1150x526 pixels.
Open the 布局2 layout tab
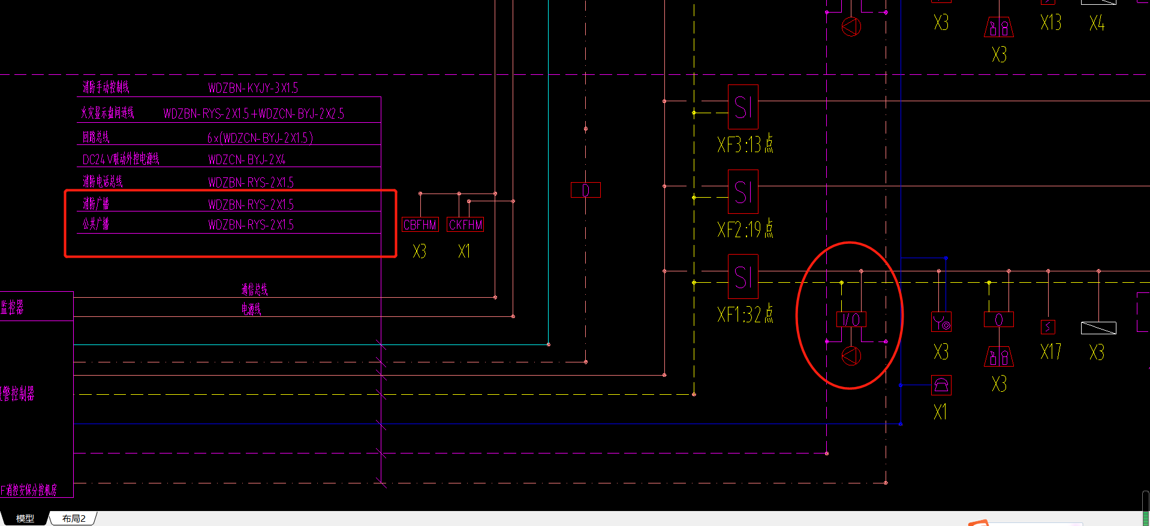click(x=74, y=518)
